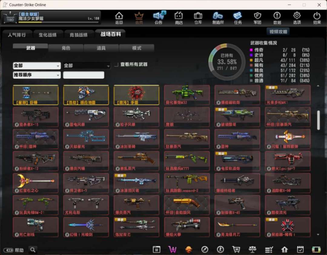Click the orange sunset icon in bottom bar

point(189,249)
